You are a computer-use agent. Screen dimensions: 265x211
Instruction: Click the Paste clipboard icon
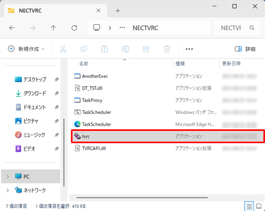pyautogui.click(x=104, y=49)
